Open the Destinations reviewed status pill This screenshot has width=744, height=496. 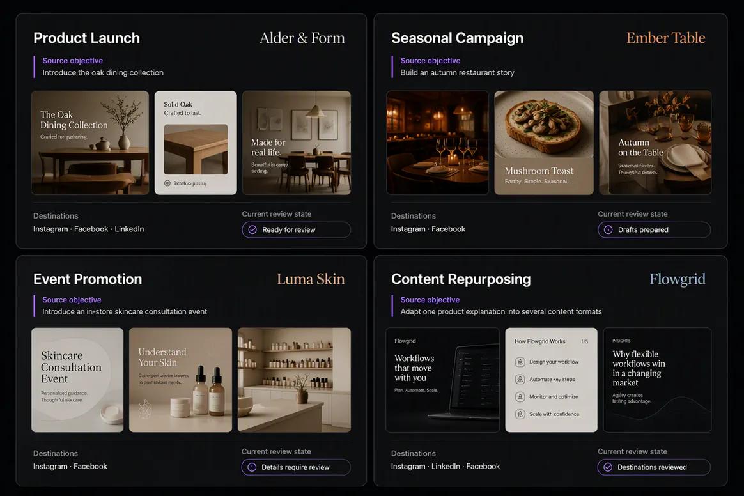pyautogui.click(x=654, y=467)
